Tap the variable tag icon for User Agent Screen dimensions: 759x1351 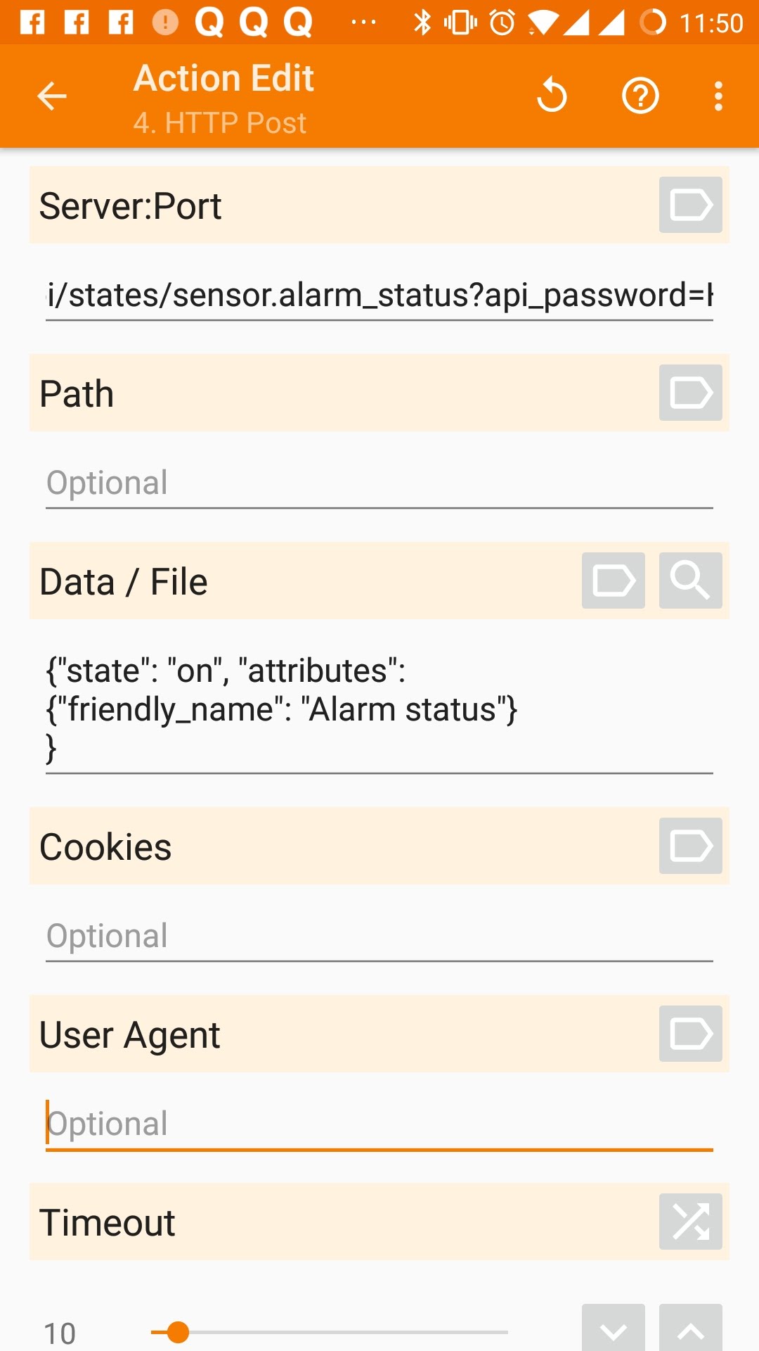690,1034
